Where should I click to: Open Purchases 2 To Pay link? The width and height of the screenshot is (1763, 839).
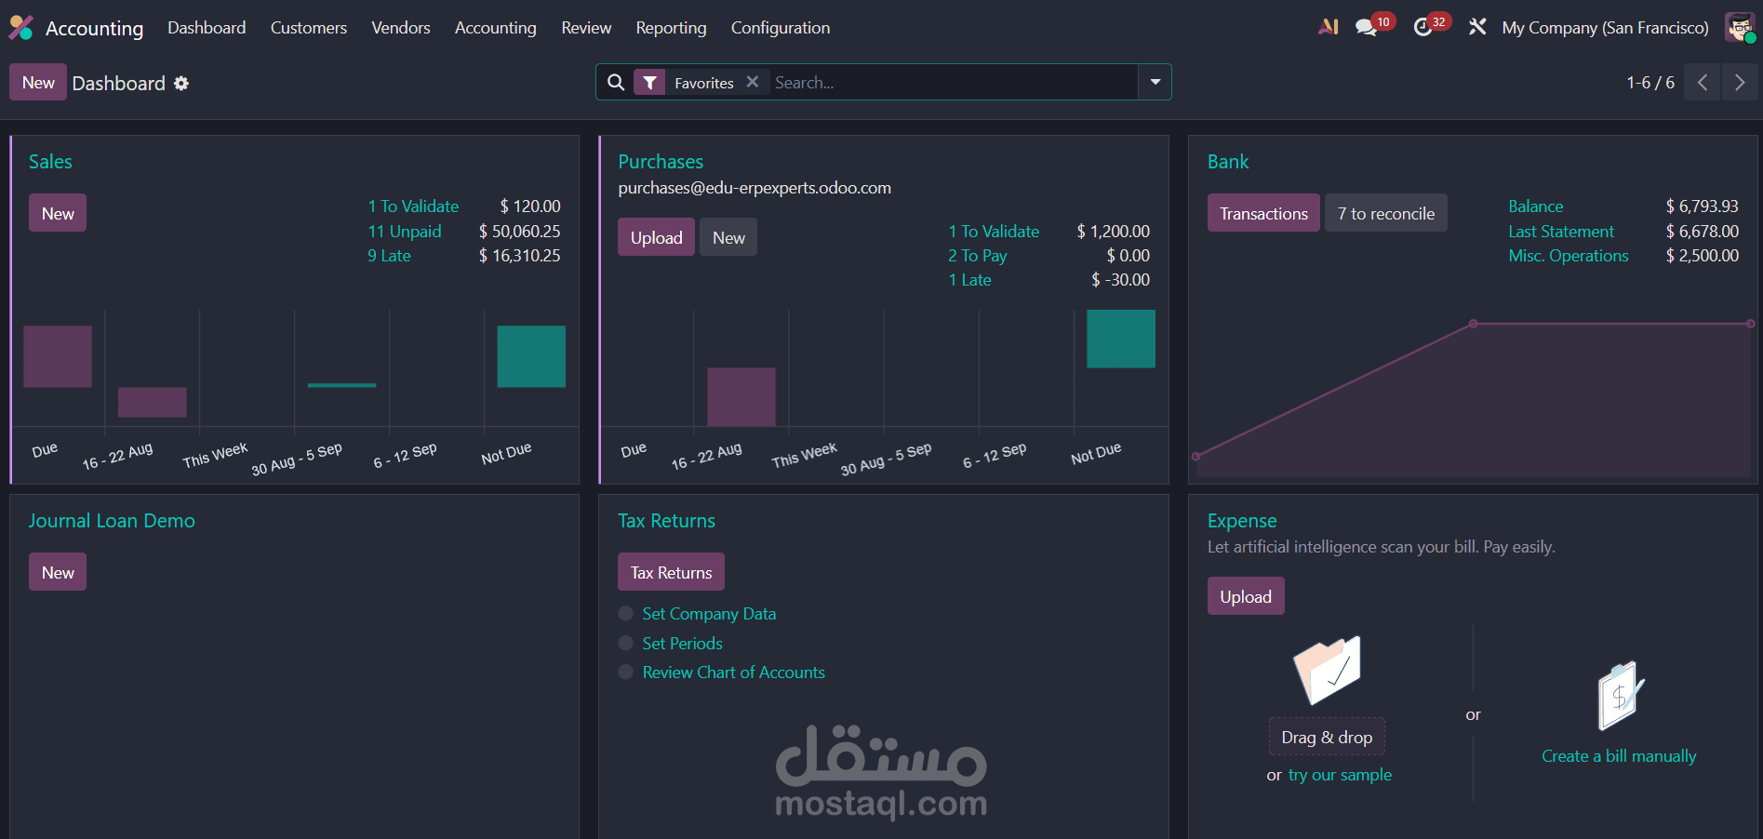tap(978, 256)
